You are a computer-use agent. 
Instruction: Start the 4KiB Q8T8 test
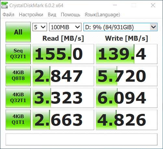(x=18, y=76)
